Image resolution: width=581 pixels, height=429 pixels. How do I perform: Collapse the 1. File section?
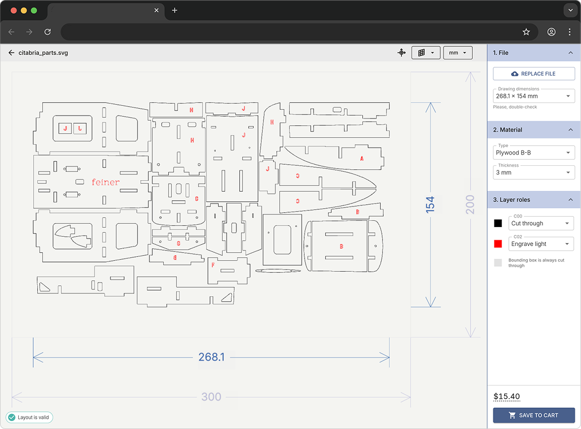coord(571,52)
